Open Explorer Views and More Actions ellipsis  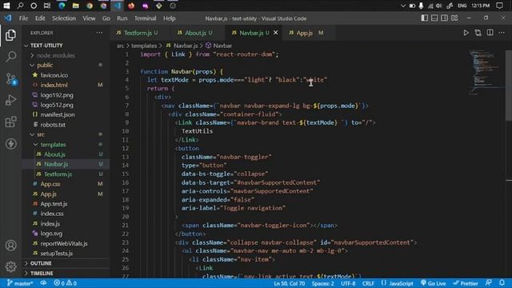(99, 33)
